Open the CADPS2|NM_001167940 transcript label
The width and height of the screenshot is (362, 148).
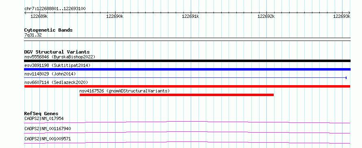click(x=48, y=129)
